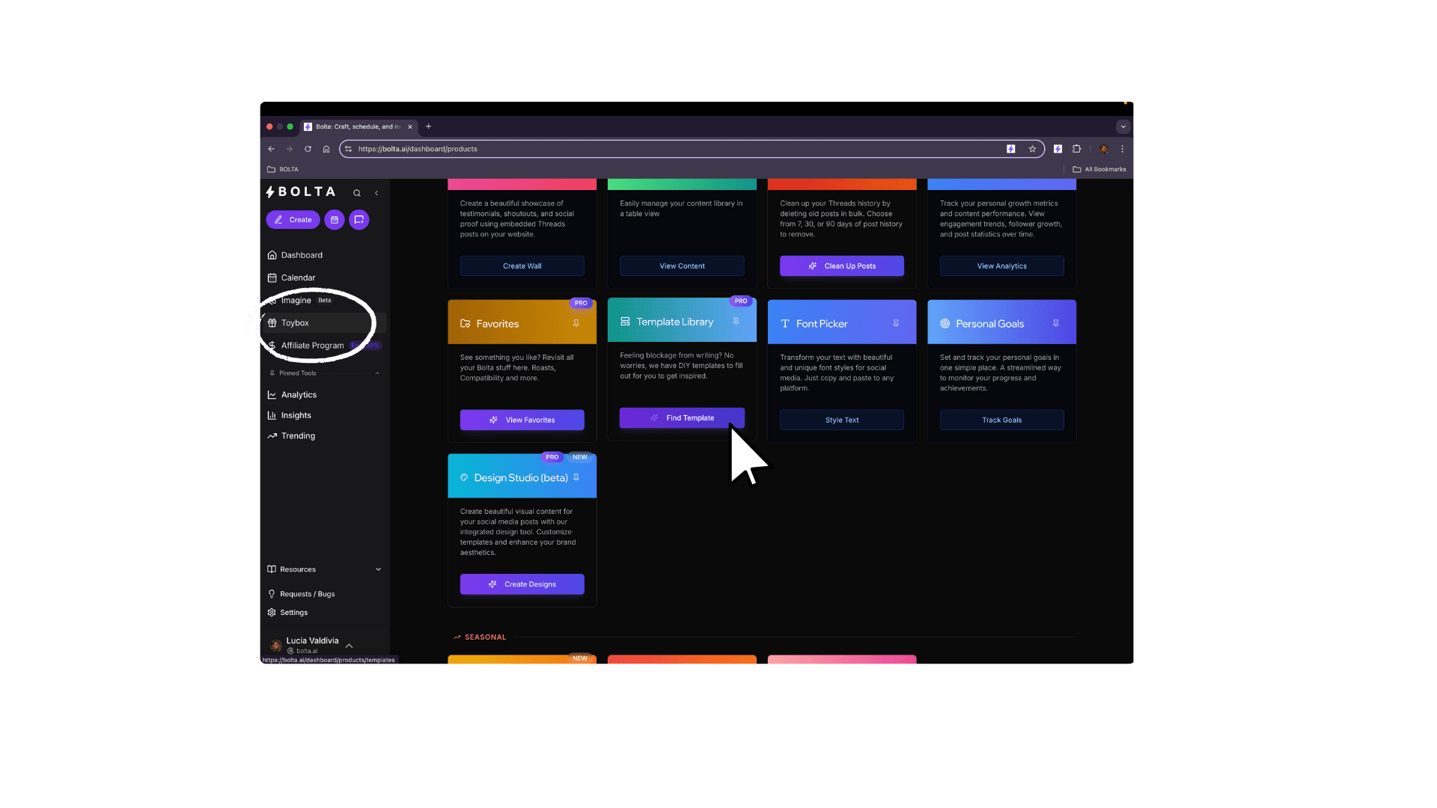This screenshot has height=808, width=1437.
Task: Open Affiliate Program in the sidebar
Action: point(325,346)
